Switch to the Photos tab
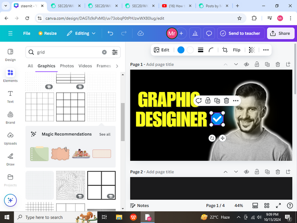This screenshot has width=297, height=223. tap(67, 66)
